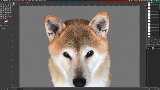
Task: Choose Replace selection mode icon
Action: [3, 25]
